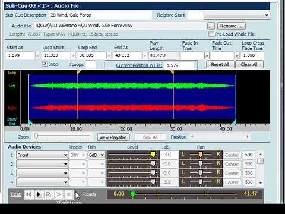Click the Test label in the transport bar
The image size is (285, 214).
(x=15, y=194)
